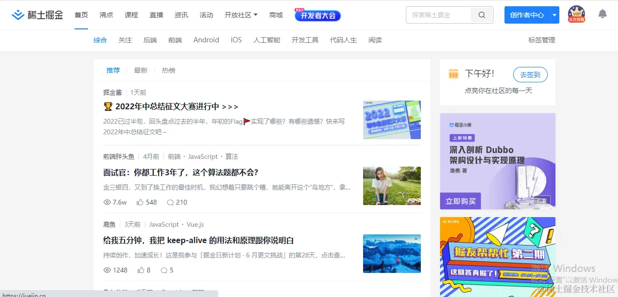Open keep-alive article mountain thumbnail

point(392,254)
